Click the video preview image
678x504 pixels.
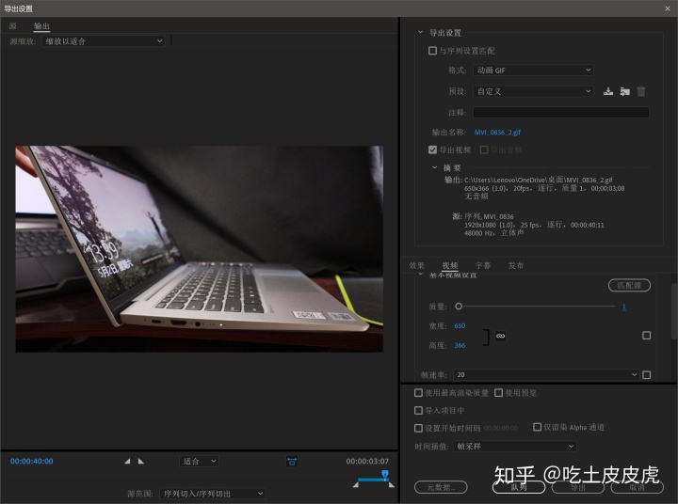[x=199, y=249]
